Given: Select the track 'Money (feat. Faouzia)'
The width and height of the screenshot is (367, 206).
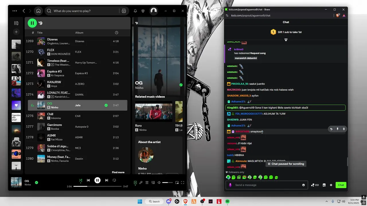Looking at the screenshot, I should tap(77, 159).
